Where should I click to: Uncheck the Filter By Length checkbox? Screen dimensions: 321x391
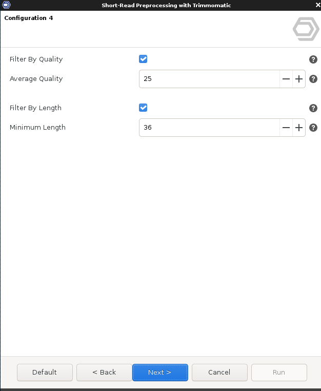[143, 108]
